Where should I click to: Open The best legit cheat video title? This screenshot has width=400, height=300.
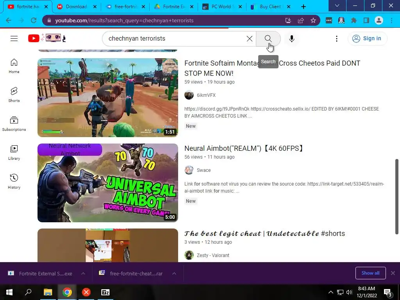pyautogui.click(x=264, y=234)
